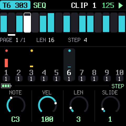Select track number 4

pos(44,72)
